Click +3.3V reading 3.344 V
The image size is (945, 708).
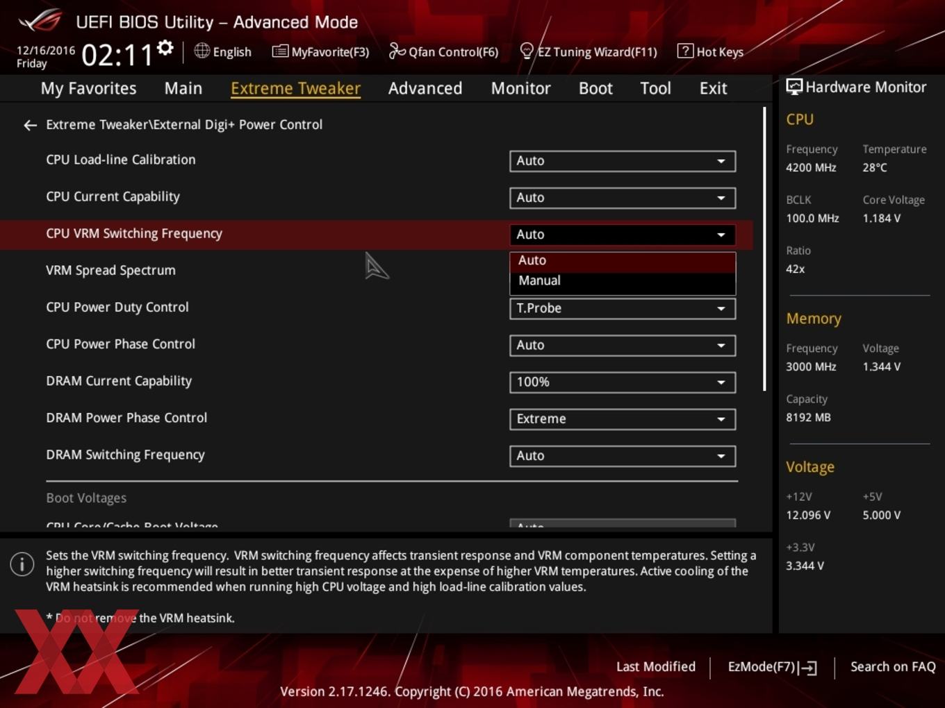pyautogui.click(x=805, y=566)
